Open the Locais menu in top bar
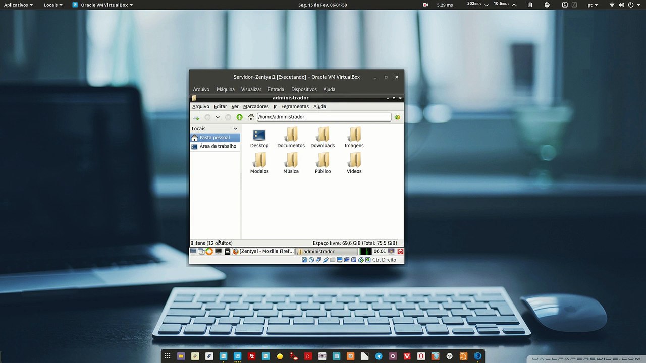 [x=53, y=5]
